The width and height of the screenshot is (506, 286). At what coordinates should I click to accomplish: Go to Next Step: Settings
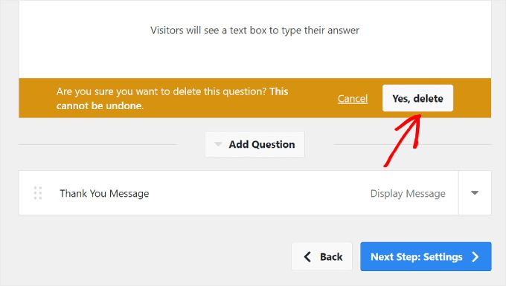tap(426, 257)
